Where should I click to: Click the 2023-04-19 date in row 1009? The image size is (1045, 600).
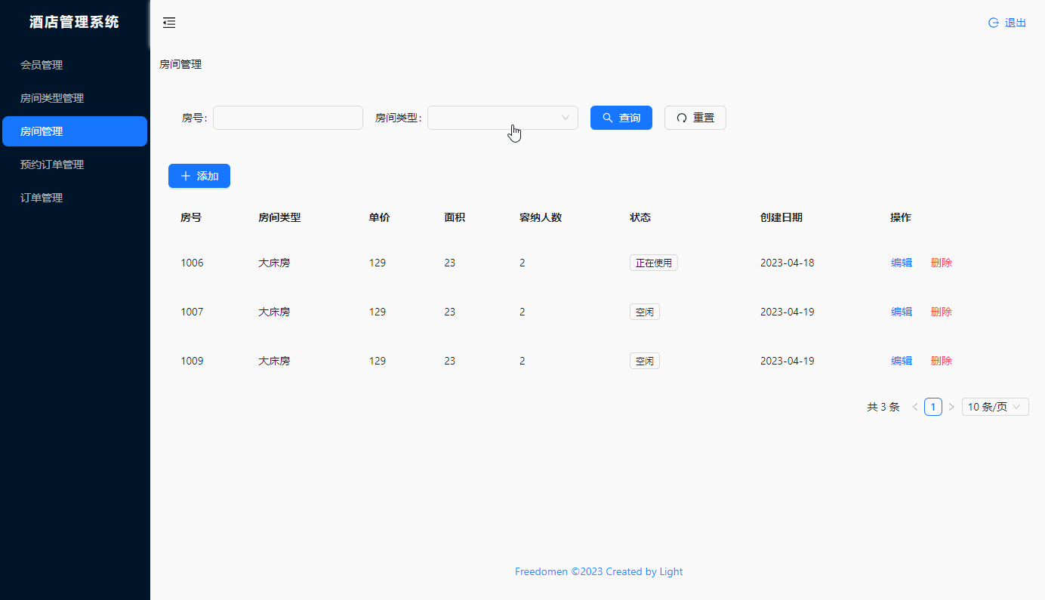coord(788,361)
